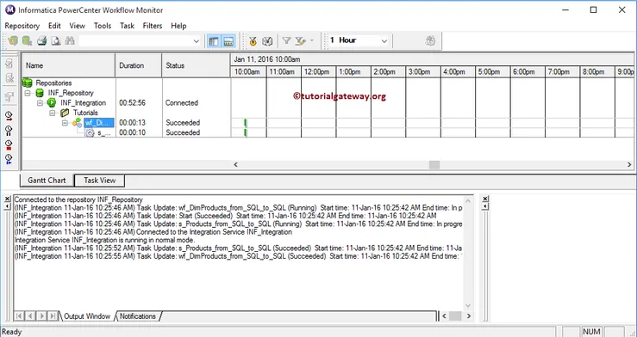Click the clock with pause bars sidebar icon
This screenshot has height=337, width=637.
[9, 131]
